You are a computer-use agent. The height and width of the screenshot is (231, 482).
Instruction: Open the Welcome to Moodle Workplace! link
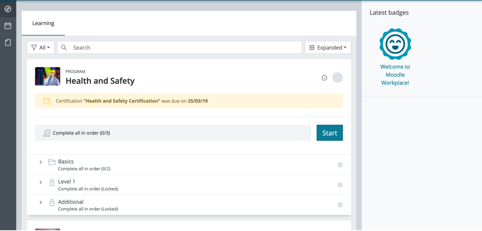click(x=395, y=75)
